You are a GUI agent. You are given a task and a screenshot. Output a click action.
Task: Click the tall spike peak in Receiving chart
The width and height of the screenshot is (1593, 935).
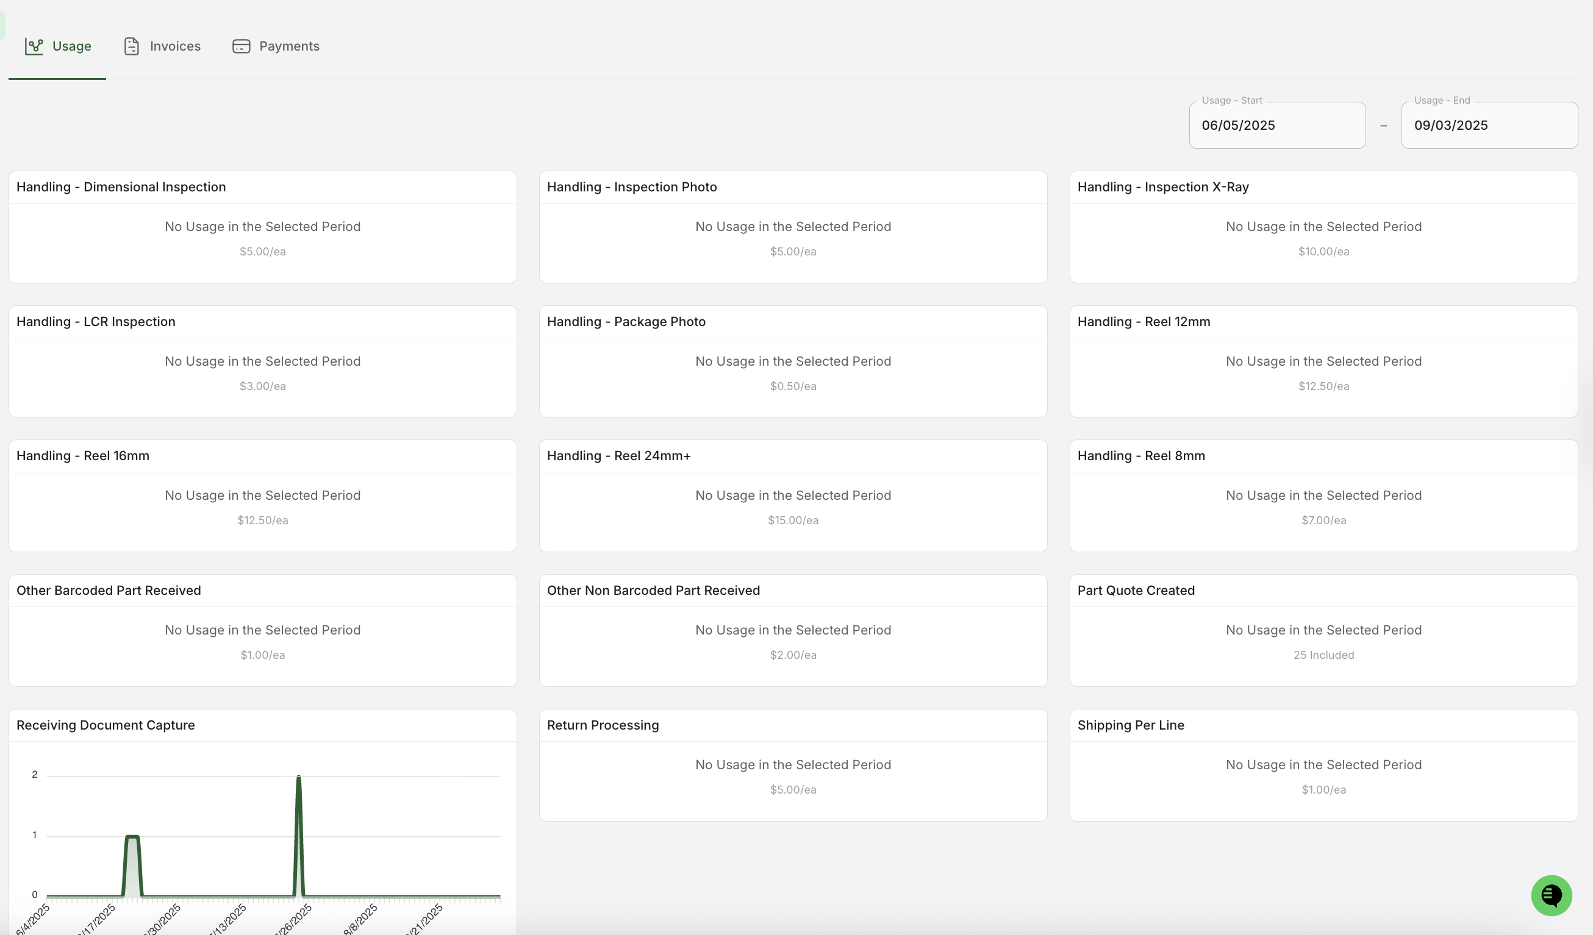click(298, 777)
